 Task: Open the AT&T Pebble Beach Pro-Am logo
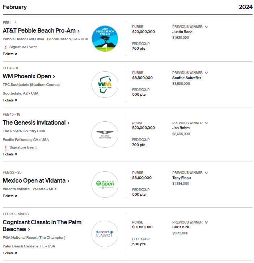(105, 38)
